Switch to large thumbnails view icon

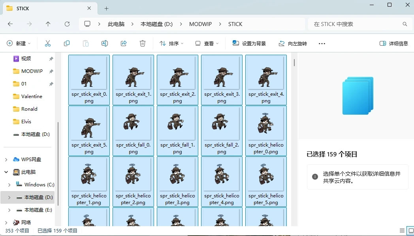(410, 230)
